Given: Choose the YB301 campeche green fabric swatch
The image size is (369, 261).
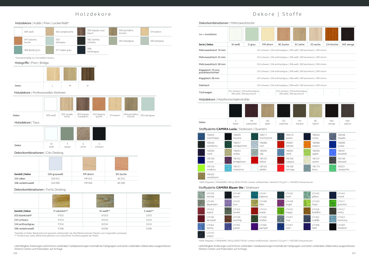Looking at the screenshot, I should click(333, 168).
